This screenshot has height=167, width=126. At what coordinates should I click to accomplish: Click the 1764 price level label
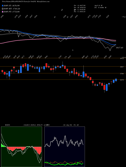(x=122, y=74)
